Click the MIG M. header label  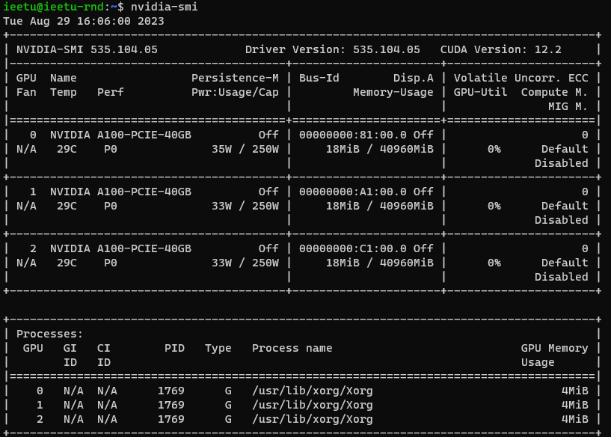[x=568, y=106]
